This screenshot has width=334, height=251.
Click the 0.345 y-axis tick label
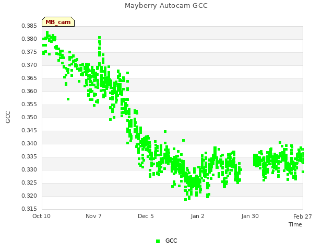29,130
